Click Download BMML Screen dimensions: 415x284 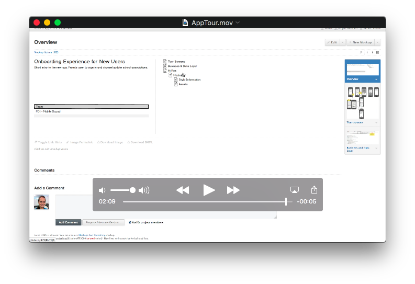(x=140, y=142)
